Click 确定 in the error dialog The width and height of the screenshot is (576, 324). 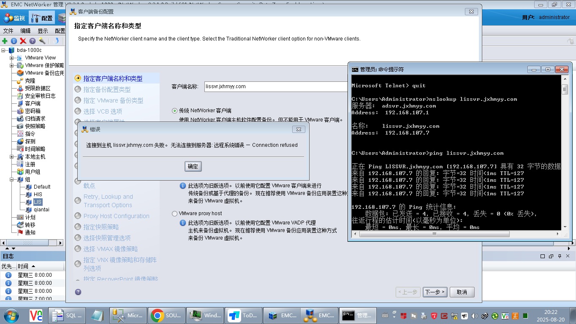pyautogui.click(x=193, y=166)
